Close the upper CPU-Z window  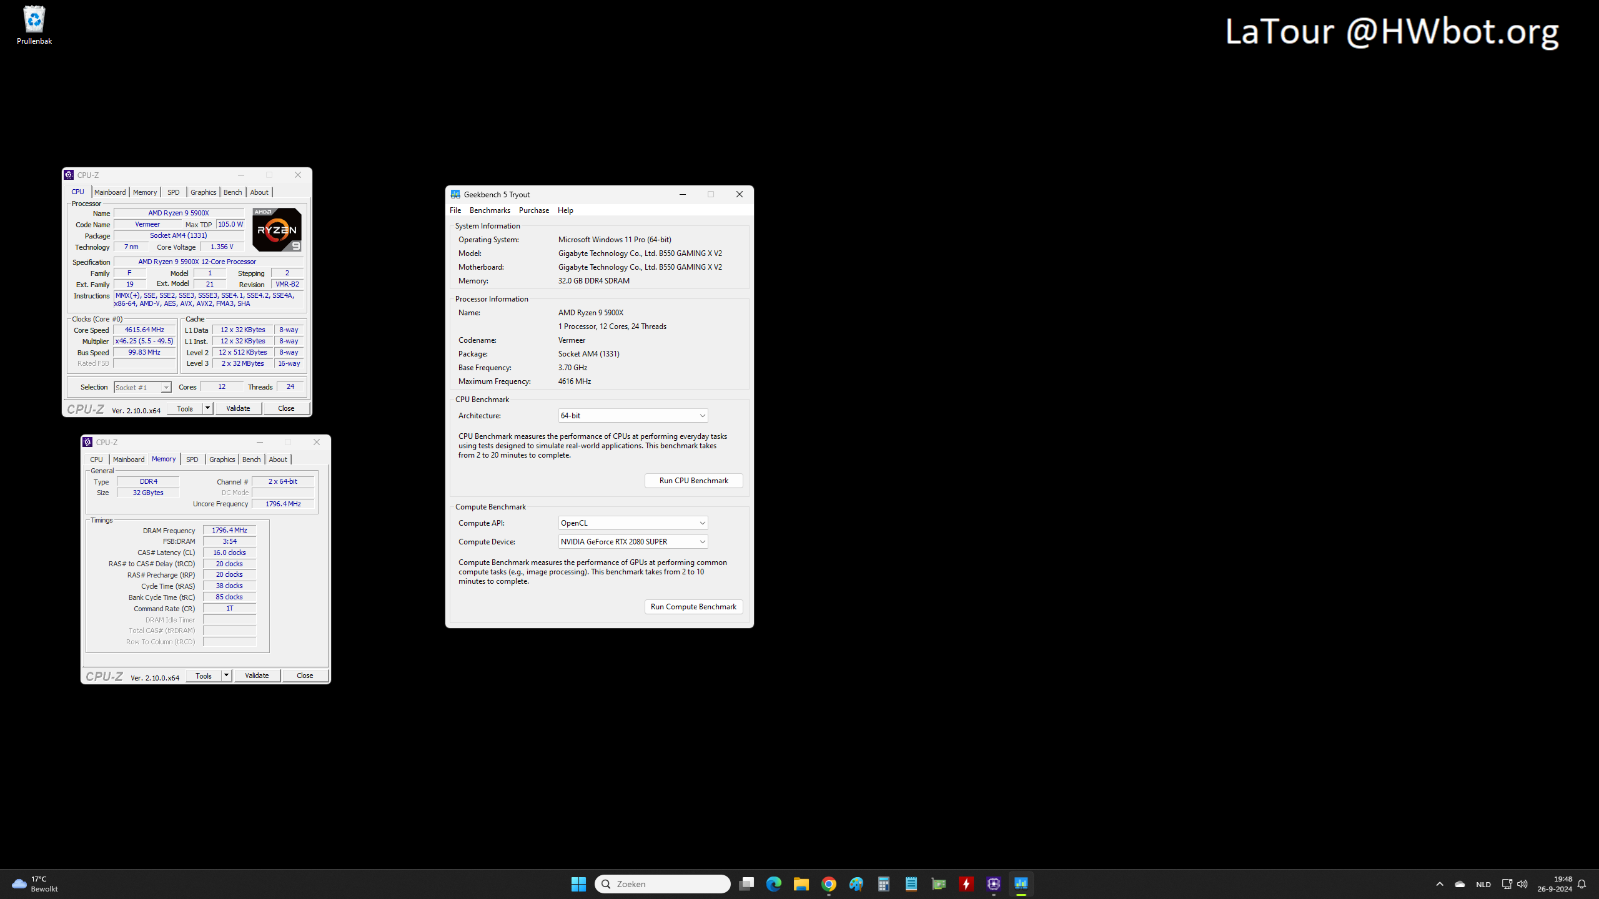(x=298, y=175)
